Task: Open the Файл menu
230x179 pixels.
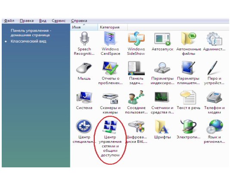Action: point(9,21)
